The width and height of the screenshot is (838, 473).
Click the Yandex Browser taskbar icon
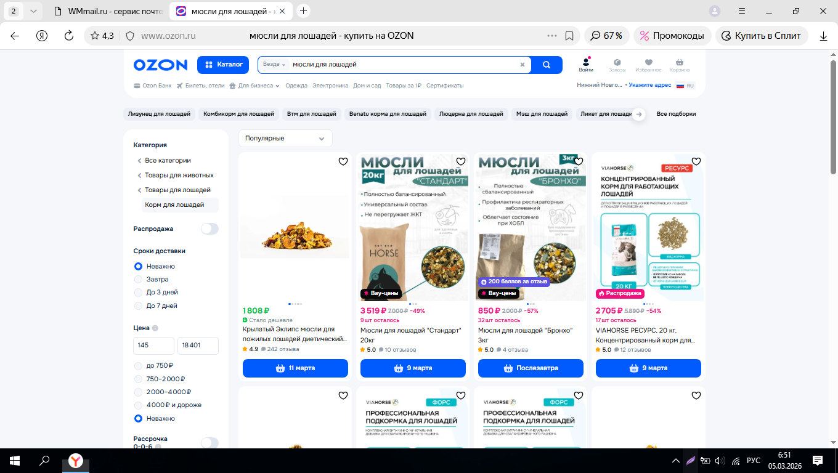coord(75,461)
